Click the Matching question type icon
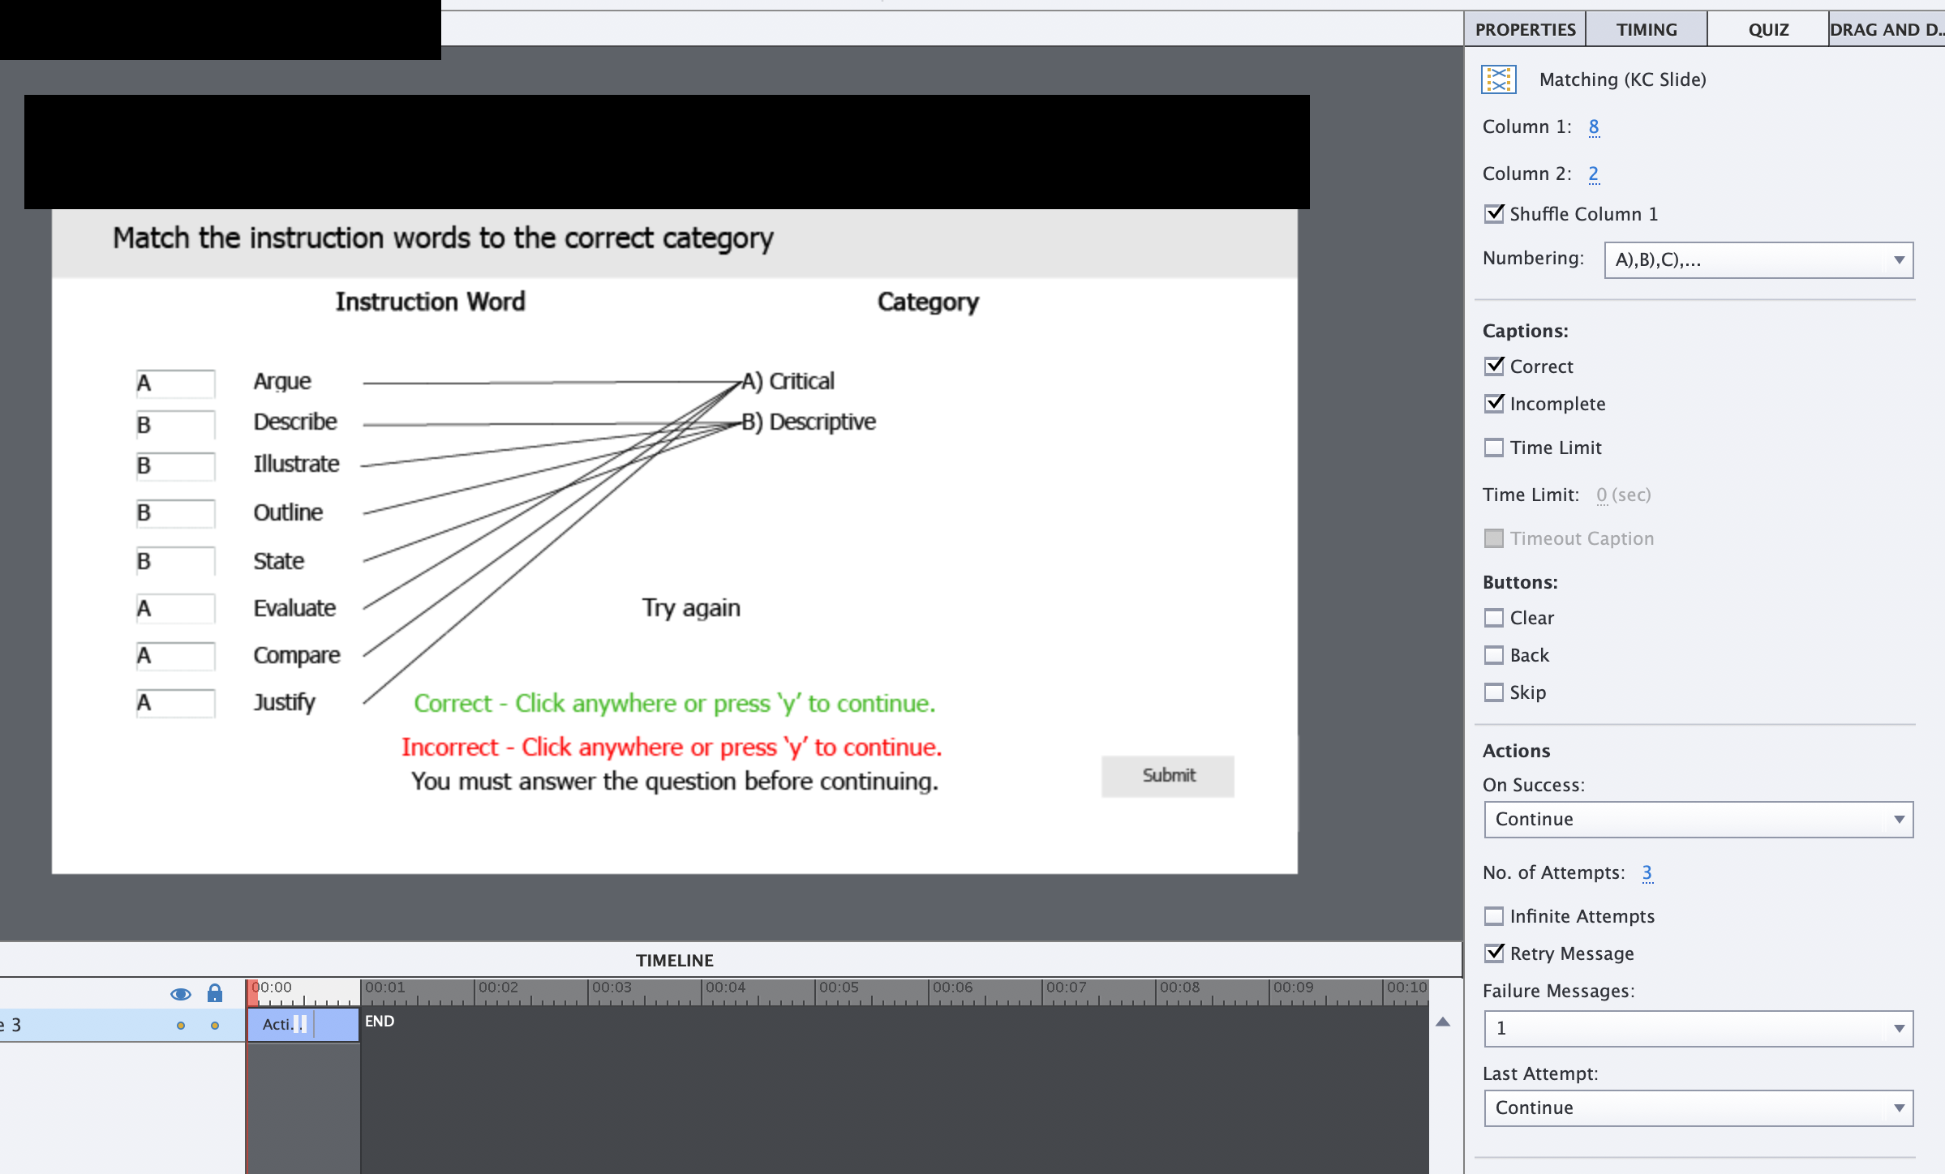Screen dimensions: 1945x1174 1499,79
